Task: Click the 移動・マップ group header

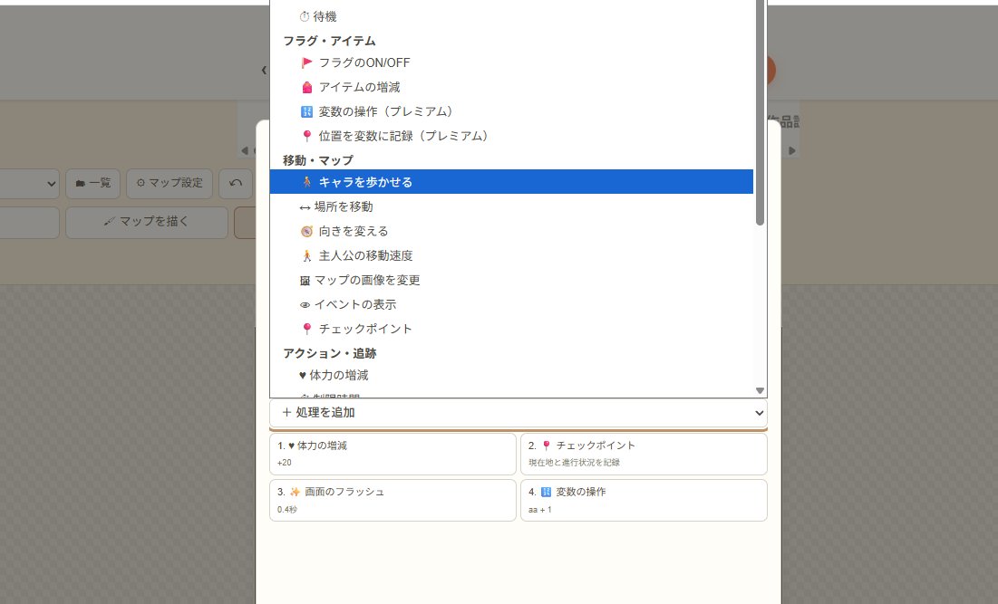Action: (x=317, y=160)
